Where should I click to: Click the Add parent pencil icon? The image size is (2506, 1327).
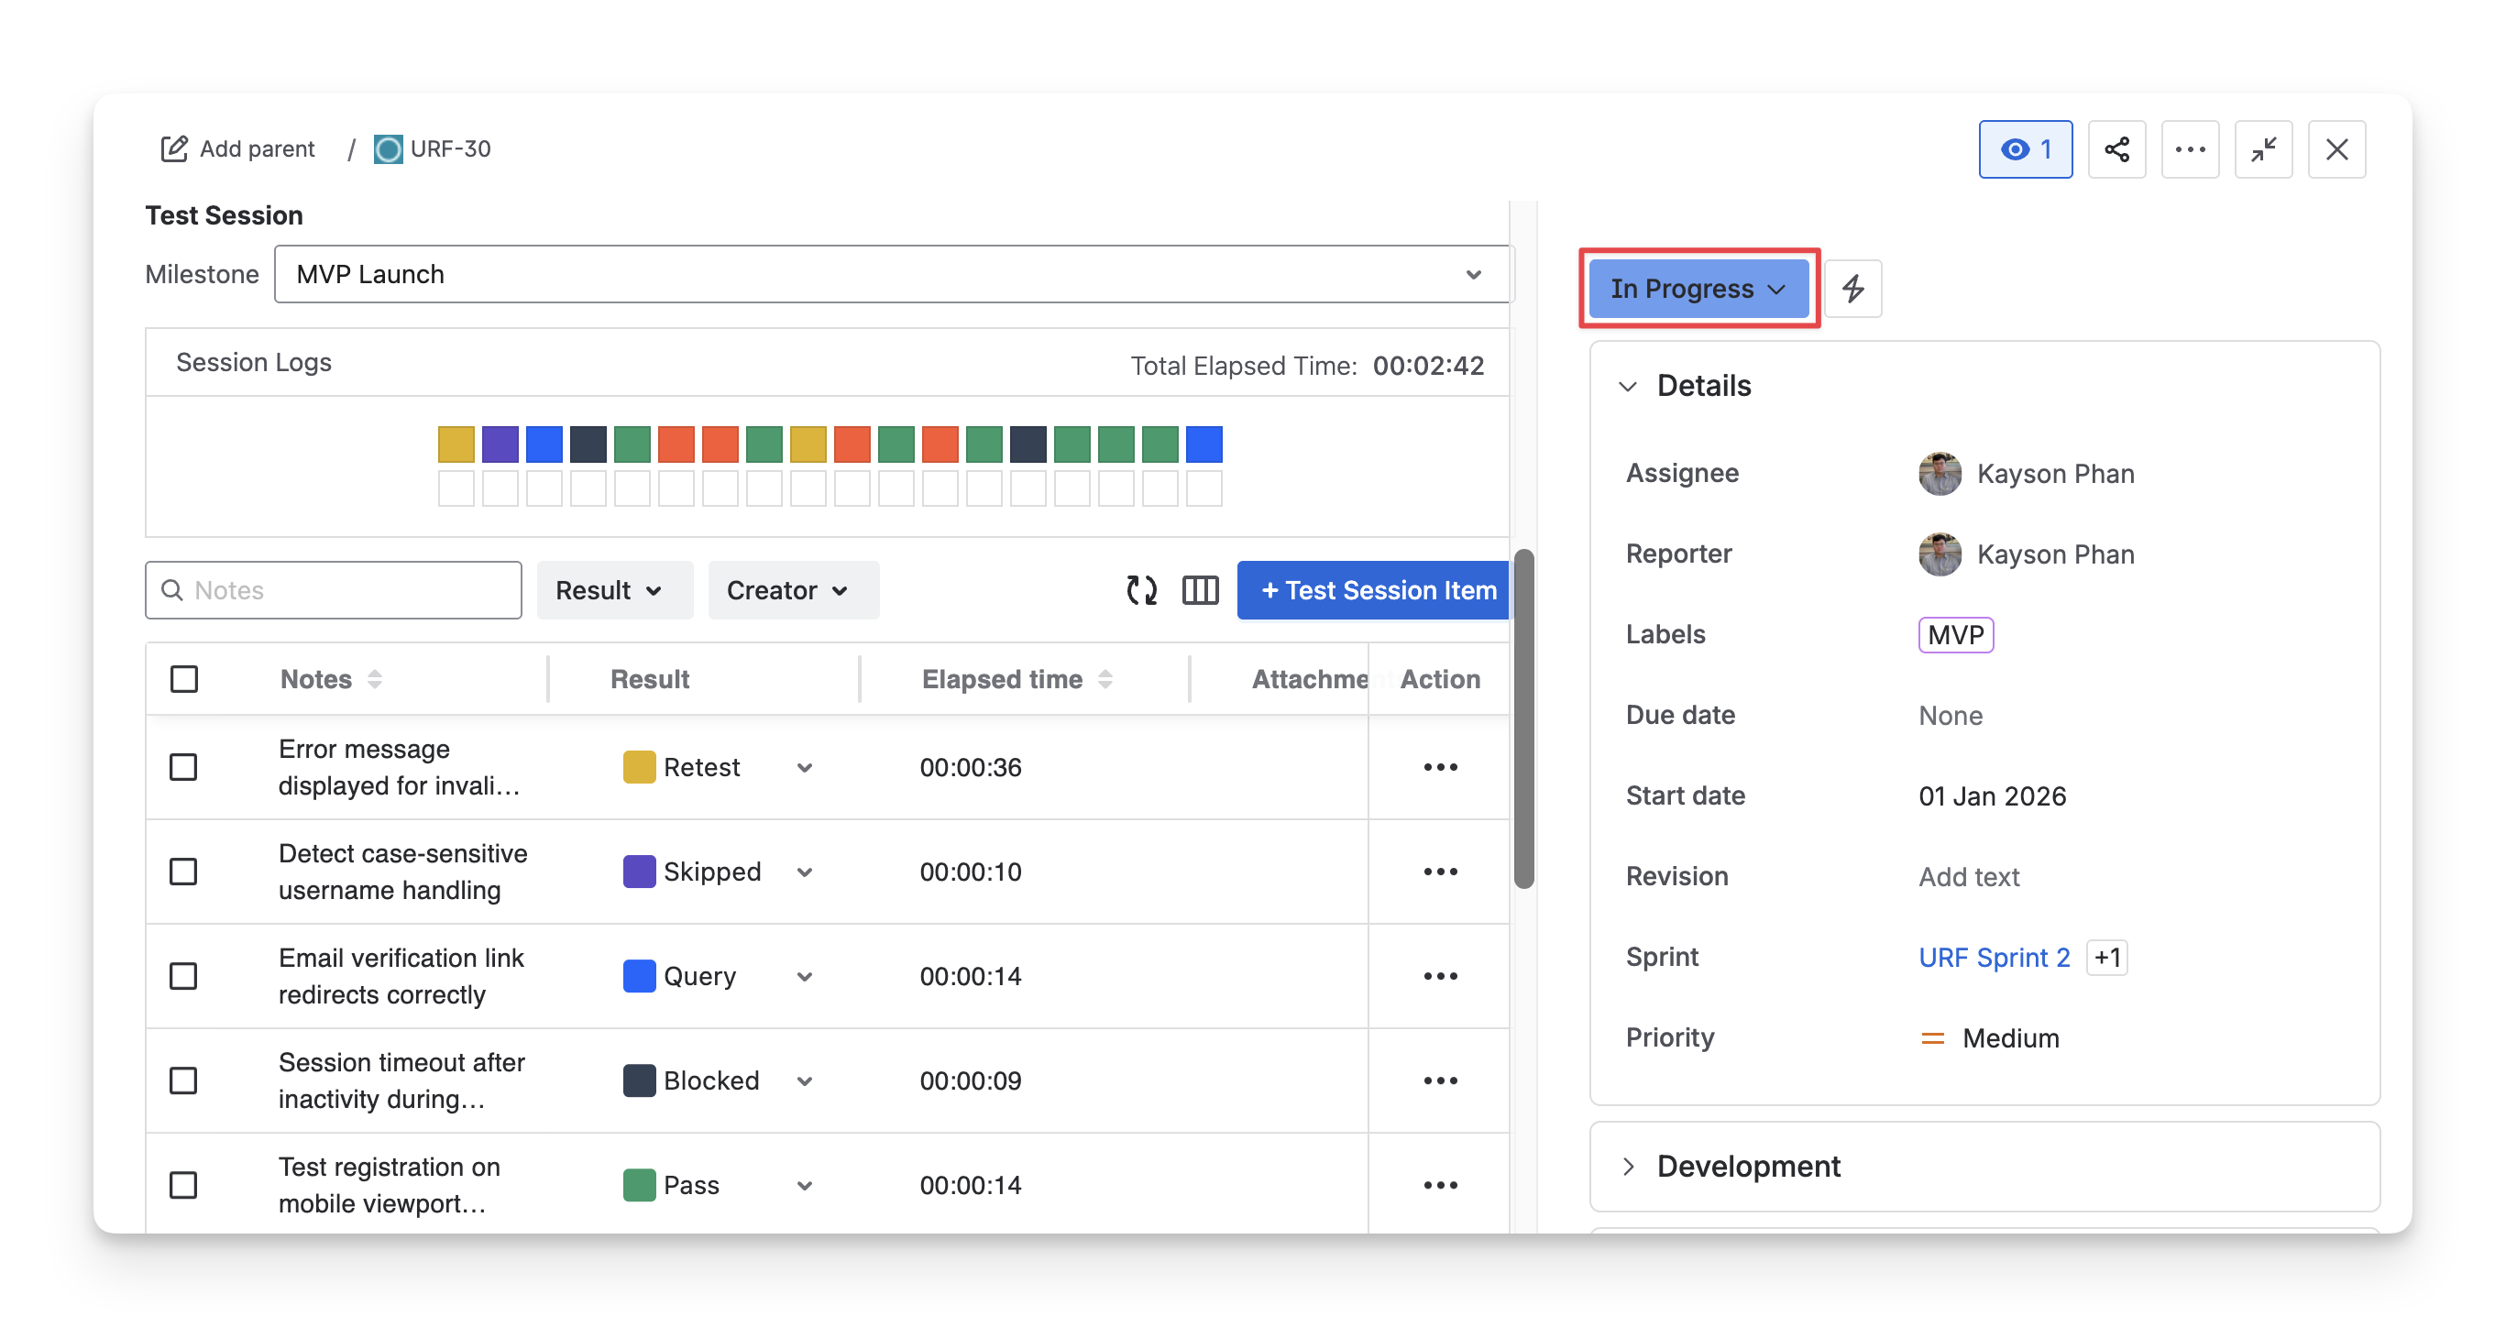174,148
